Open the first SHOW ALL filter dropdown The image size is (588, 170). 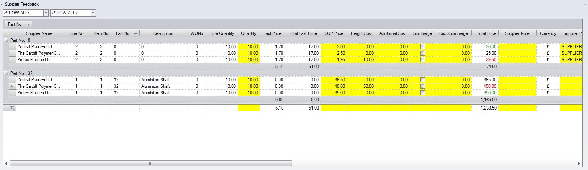click(46, 13)
